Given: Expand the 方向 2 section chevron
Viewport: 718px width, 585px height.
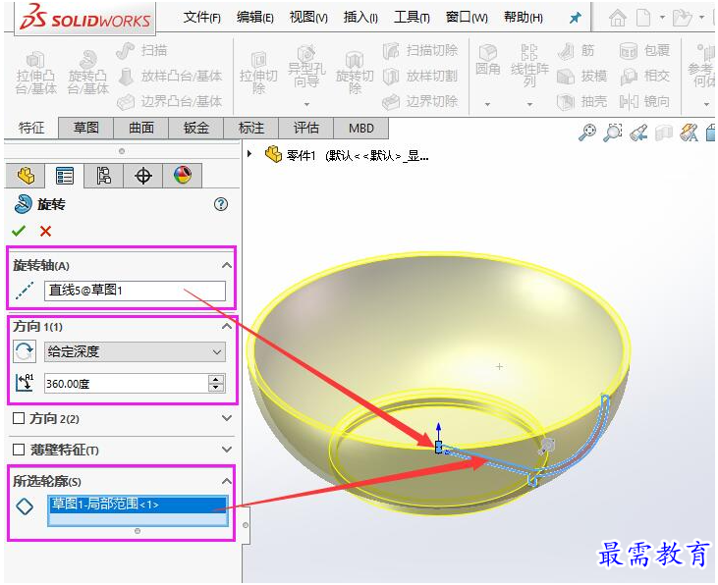Looking at the screenshot, I should (227, 418).
